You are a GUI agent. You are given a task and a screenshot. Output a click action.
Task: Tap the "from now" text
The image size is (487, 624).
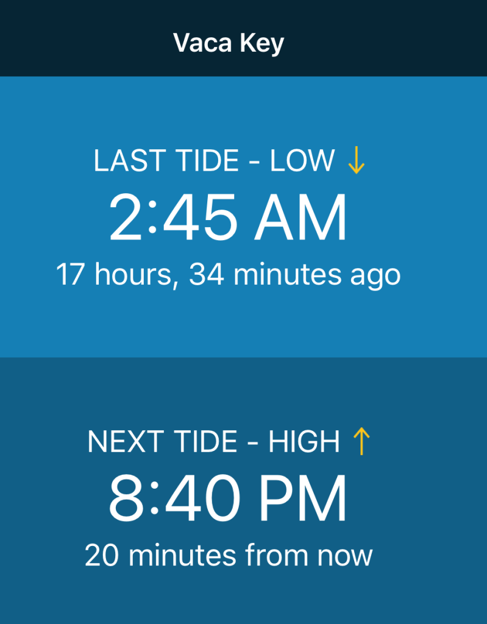point(309,556)
